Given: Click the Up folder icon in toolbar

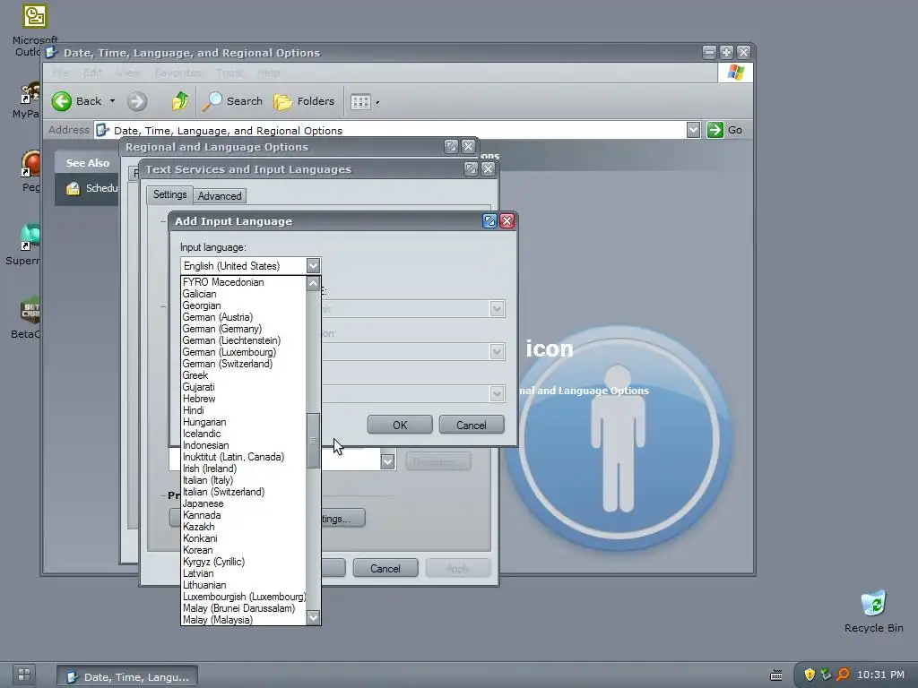Looking at the screenshot, I should click(x=179, y=101).
